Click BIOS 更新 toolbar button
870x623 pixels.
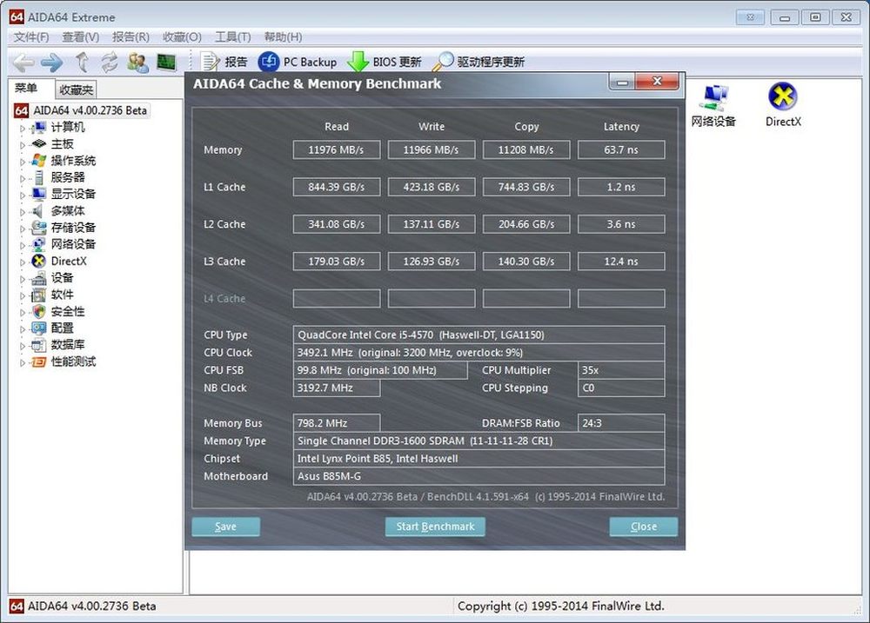384,62
